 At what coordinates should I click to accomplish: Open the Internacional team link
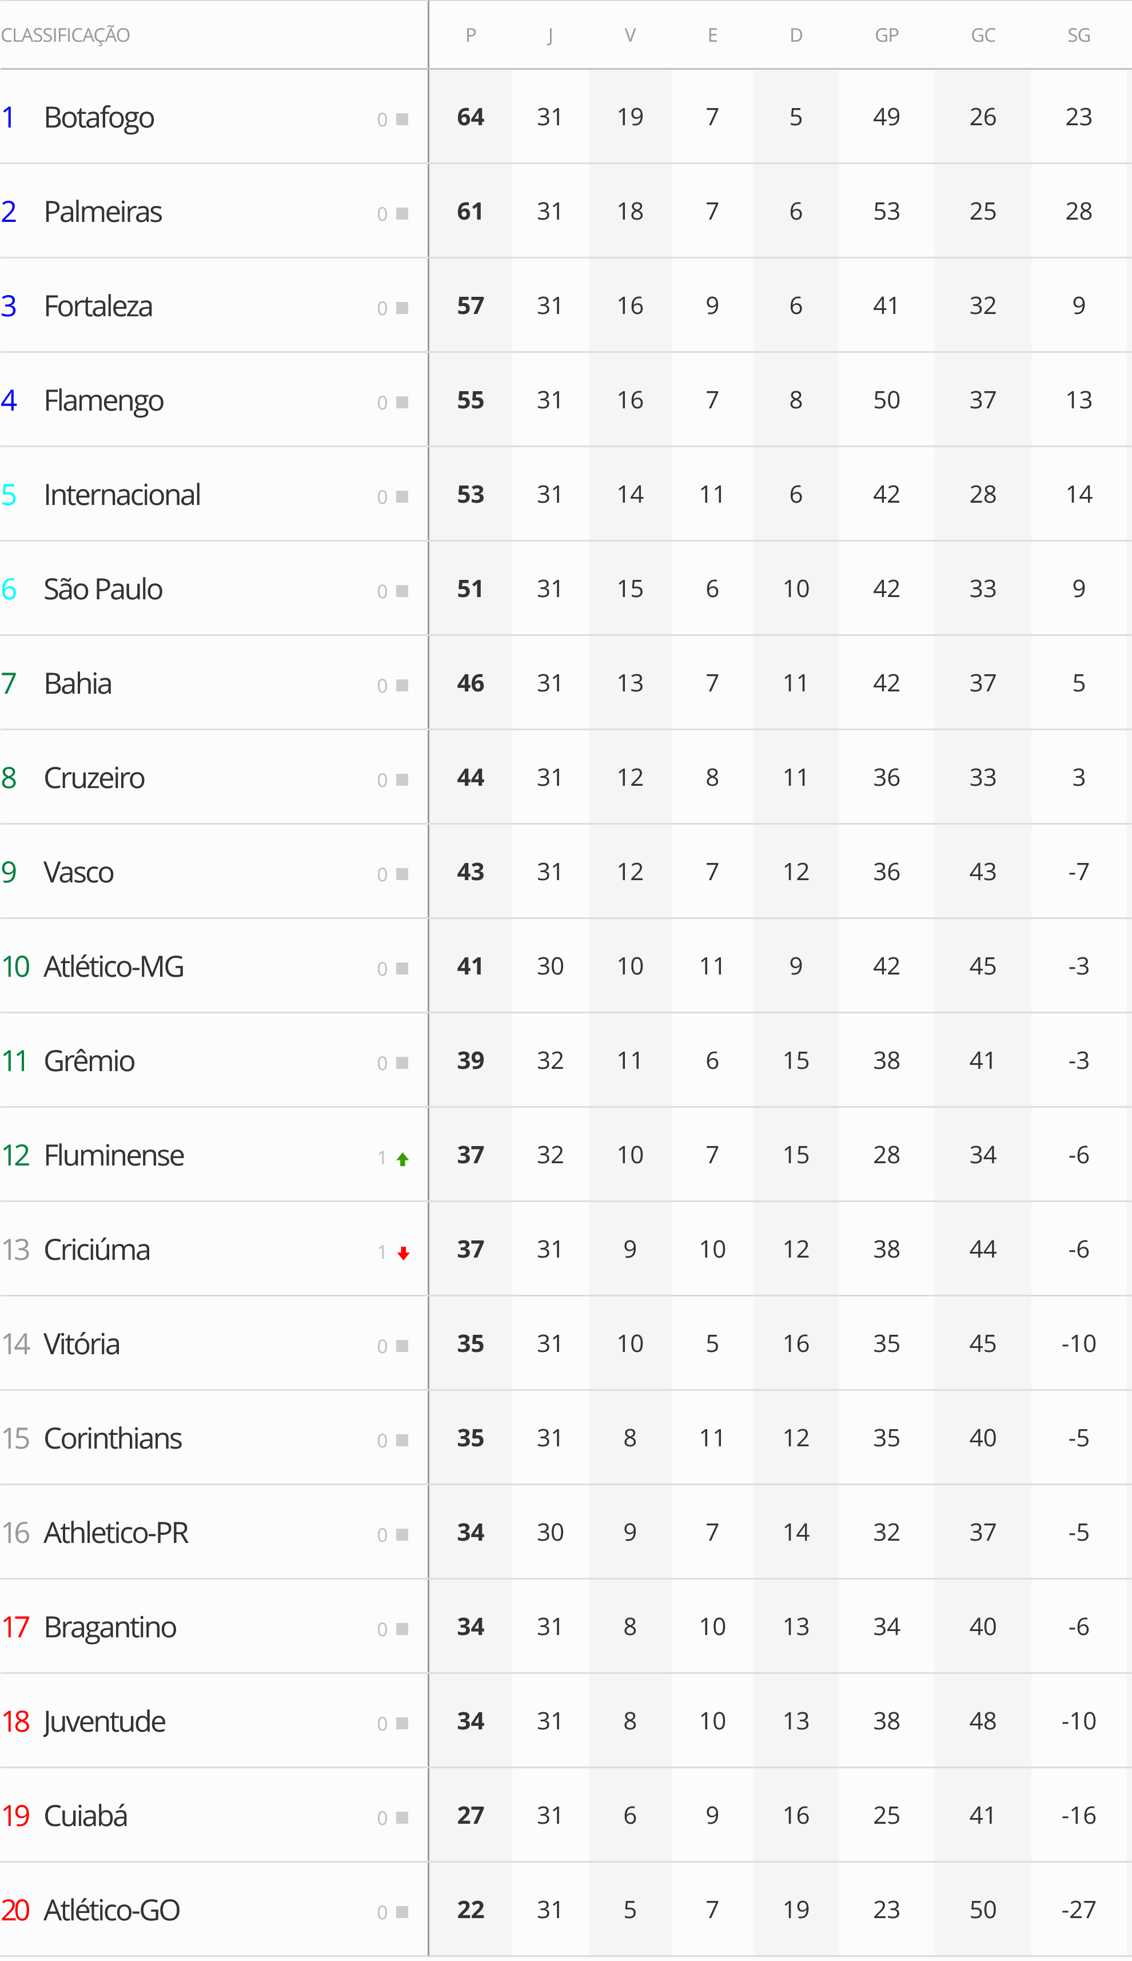click(122, 495)
